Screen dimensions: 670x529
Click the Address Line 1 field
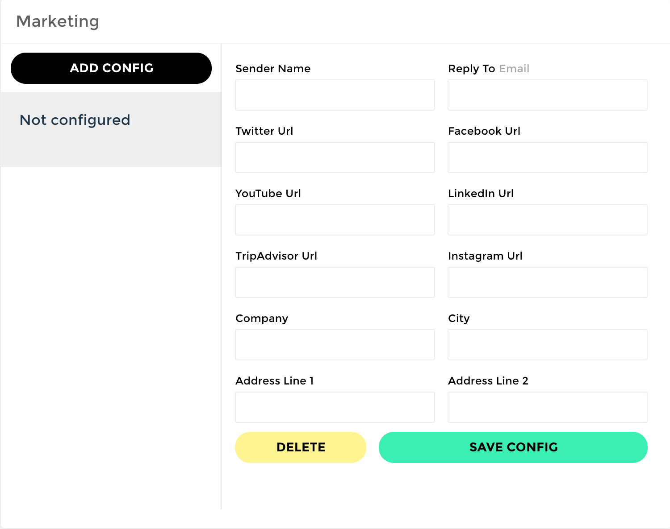335,407
